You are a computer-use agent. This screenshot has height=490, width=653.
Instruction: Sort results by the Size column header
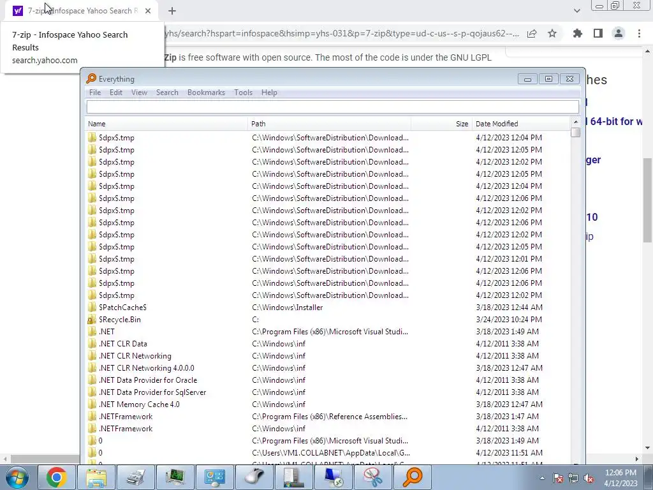pos(441,124)
